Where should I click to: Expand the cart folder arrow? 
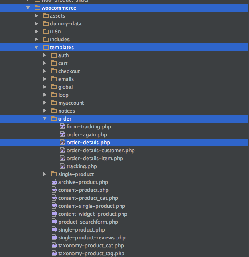pos(45,63)
